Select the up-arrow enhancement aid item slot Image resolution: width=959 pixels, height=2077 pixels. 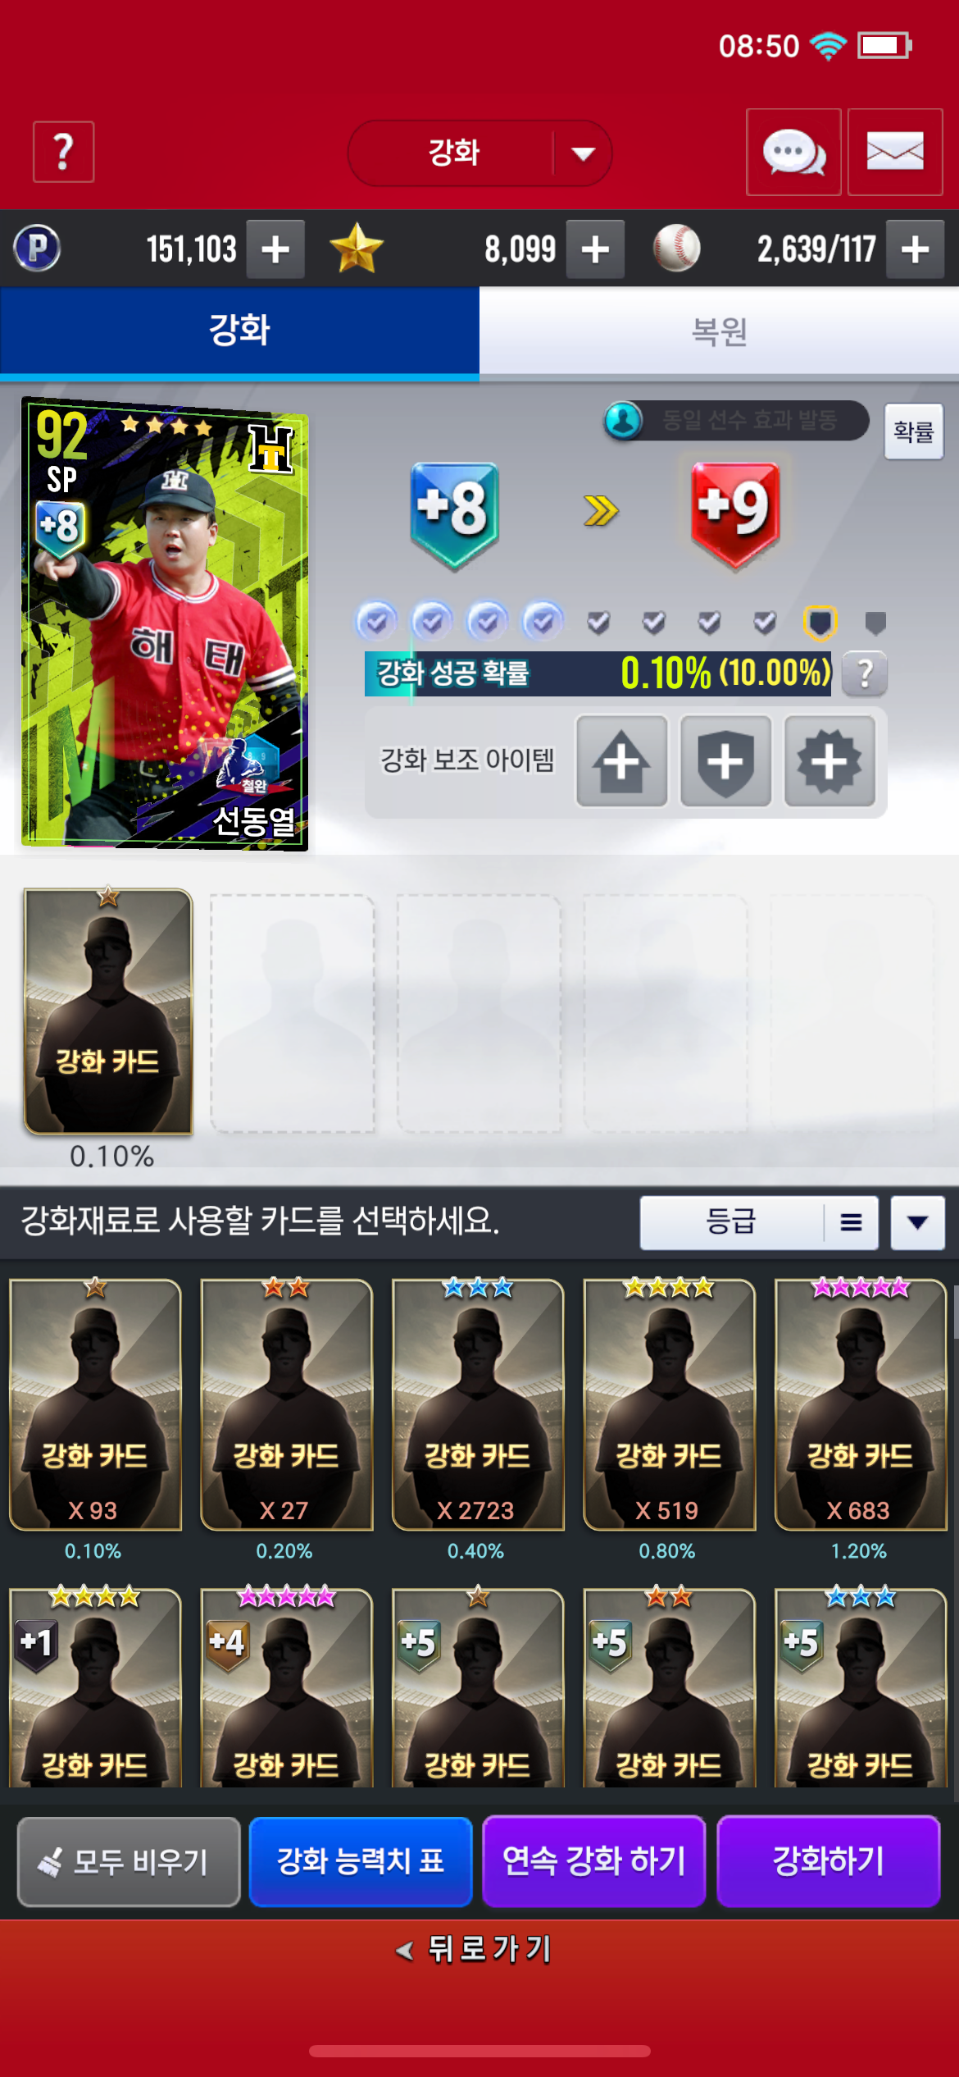pyautogui.click(x=622, y=760)
